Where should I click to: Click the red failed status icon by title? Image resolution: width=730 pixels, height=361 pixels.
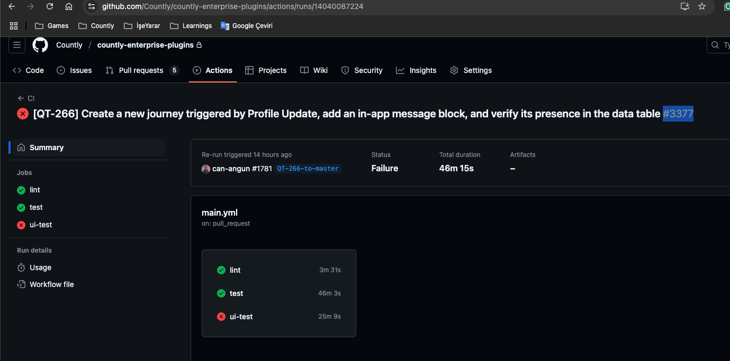click(x=23, y=114)
